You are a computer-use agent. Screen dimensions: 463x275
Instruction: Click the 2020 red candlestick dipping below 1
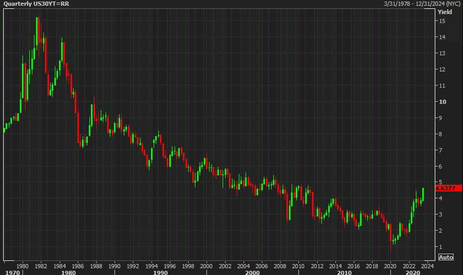click(x=391, y=237)
